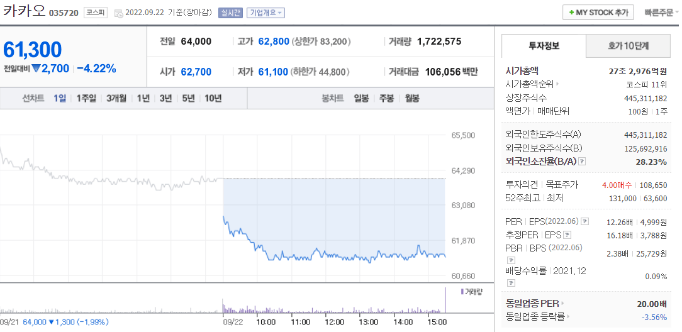
Task: Click the 09/21 64,000 previous-day summary
Action: pos(54,322)
